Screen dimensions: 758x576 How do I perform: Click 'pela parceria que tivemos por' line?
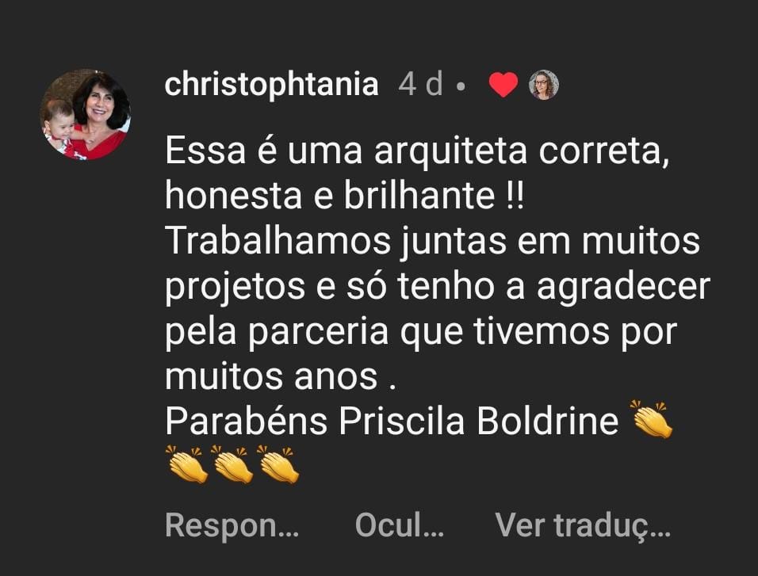(x=421, y=331)
